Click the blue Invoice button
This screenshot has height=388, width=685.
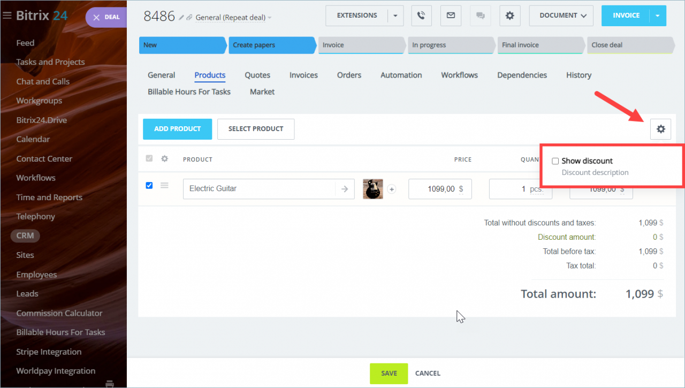(626, 16)
